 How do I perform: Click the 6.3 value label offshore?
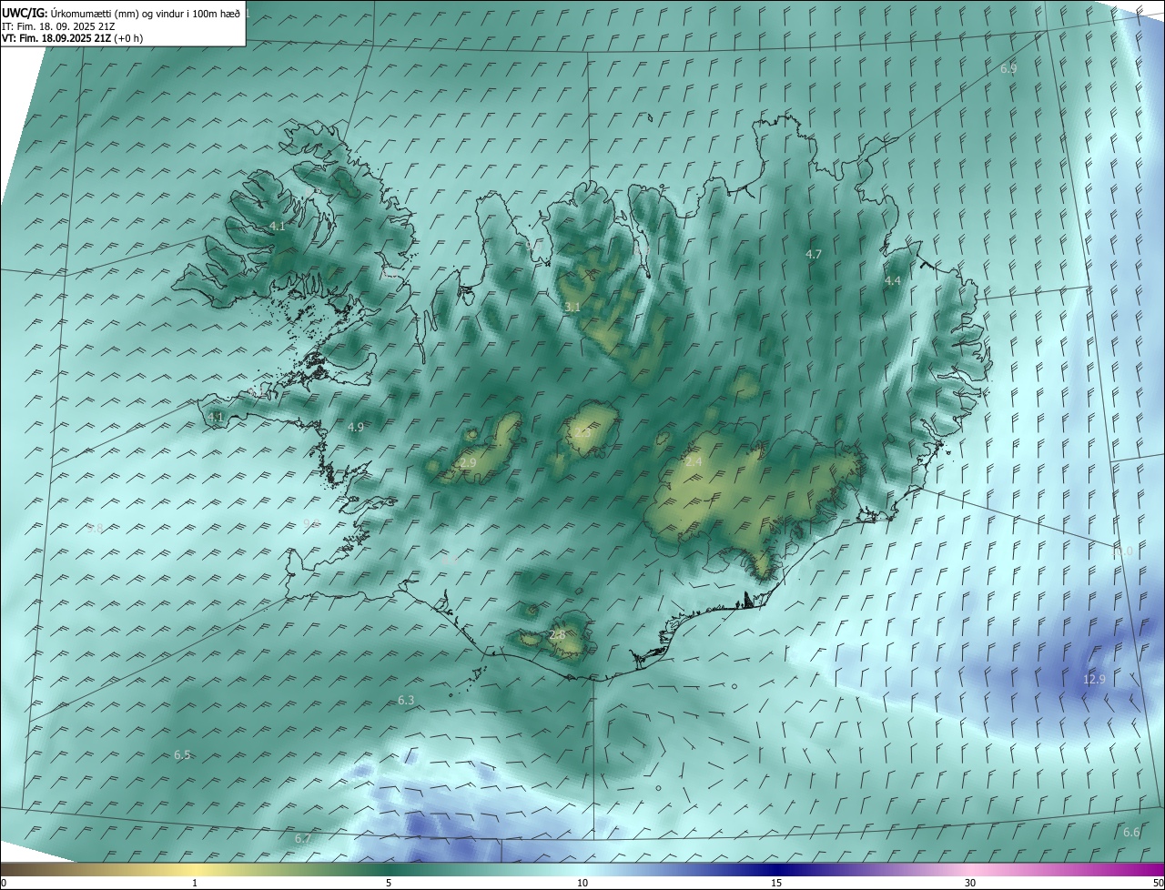click(406, 700)
